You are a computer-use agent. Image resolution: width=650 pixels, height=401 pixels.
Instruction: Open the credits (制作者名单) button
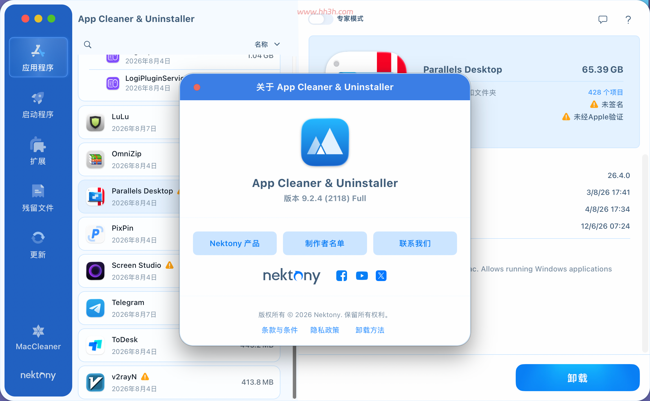(x=325, y=243)
